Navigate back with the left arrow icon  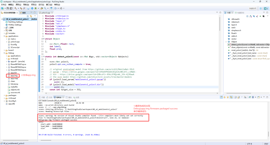(55, 8)
